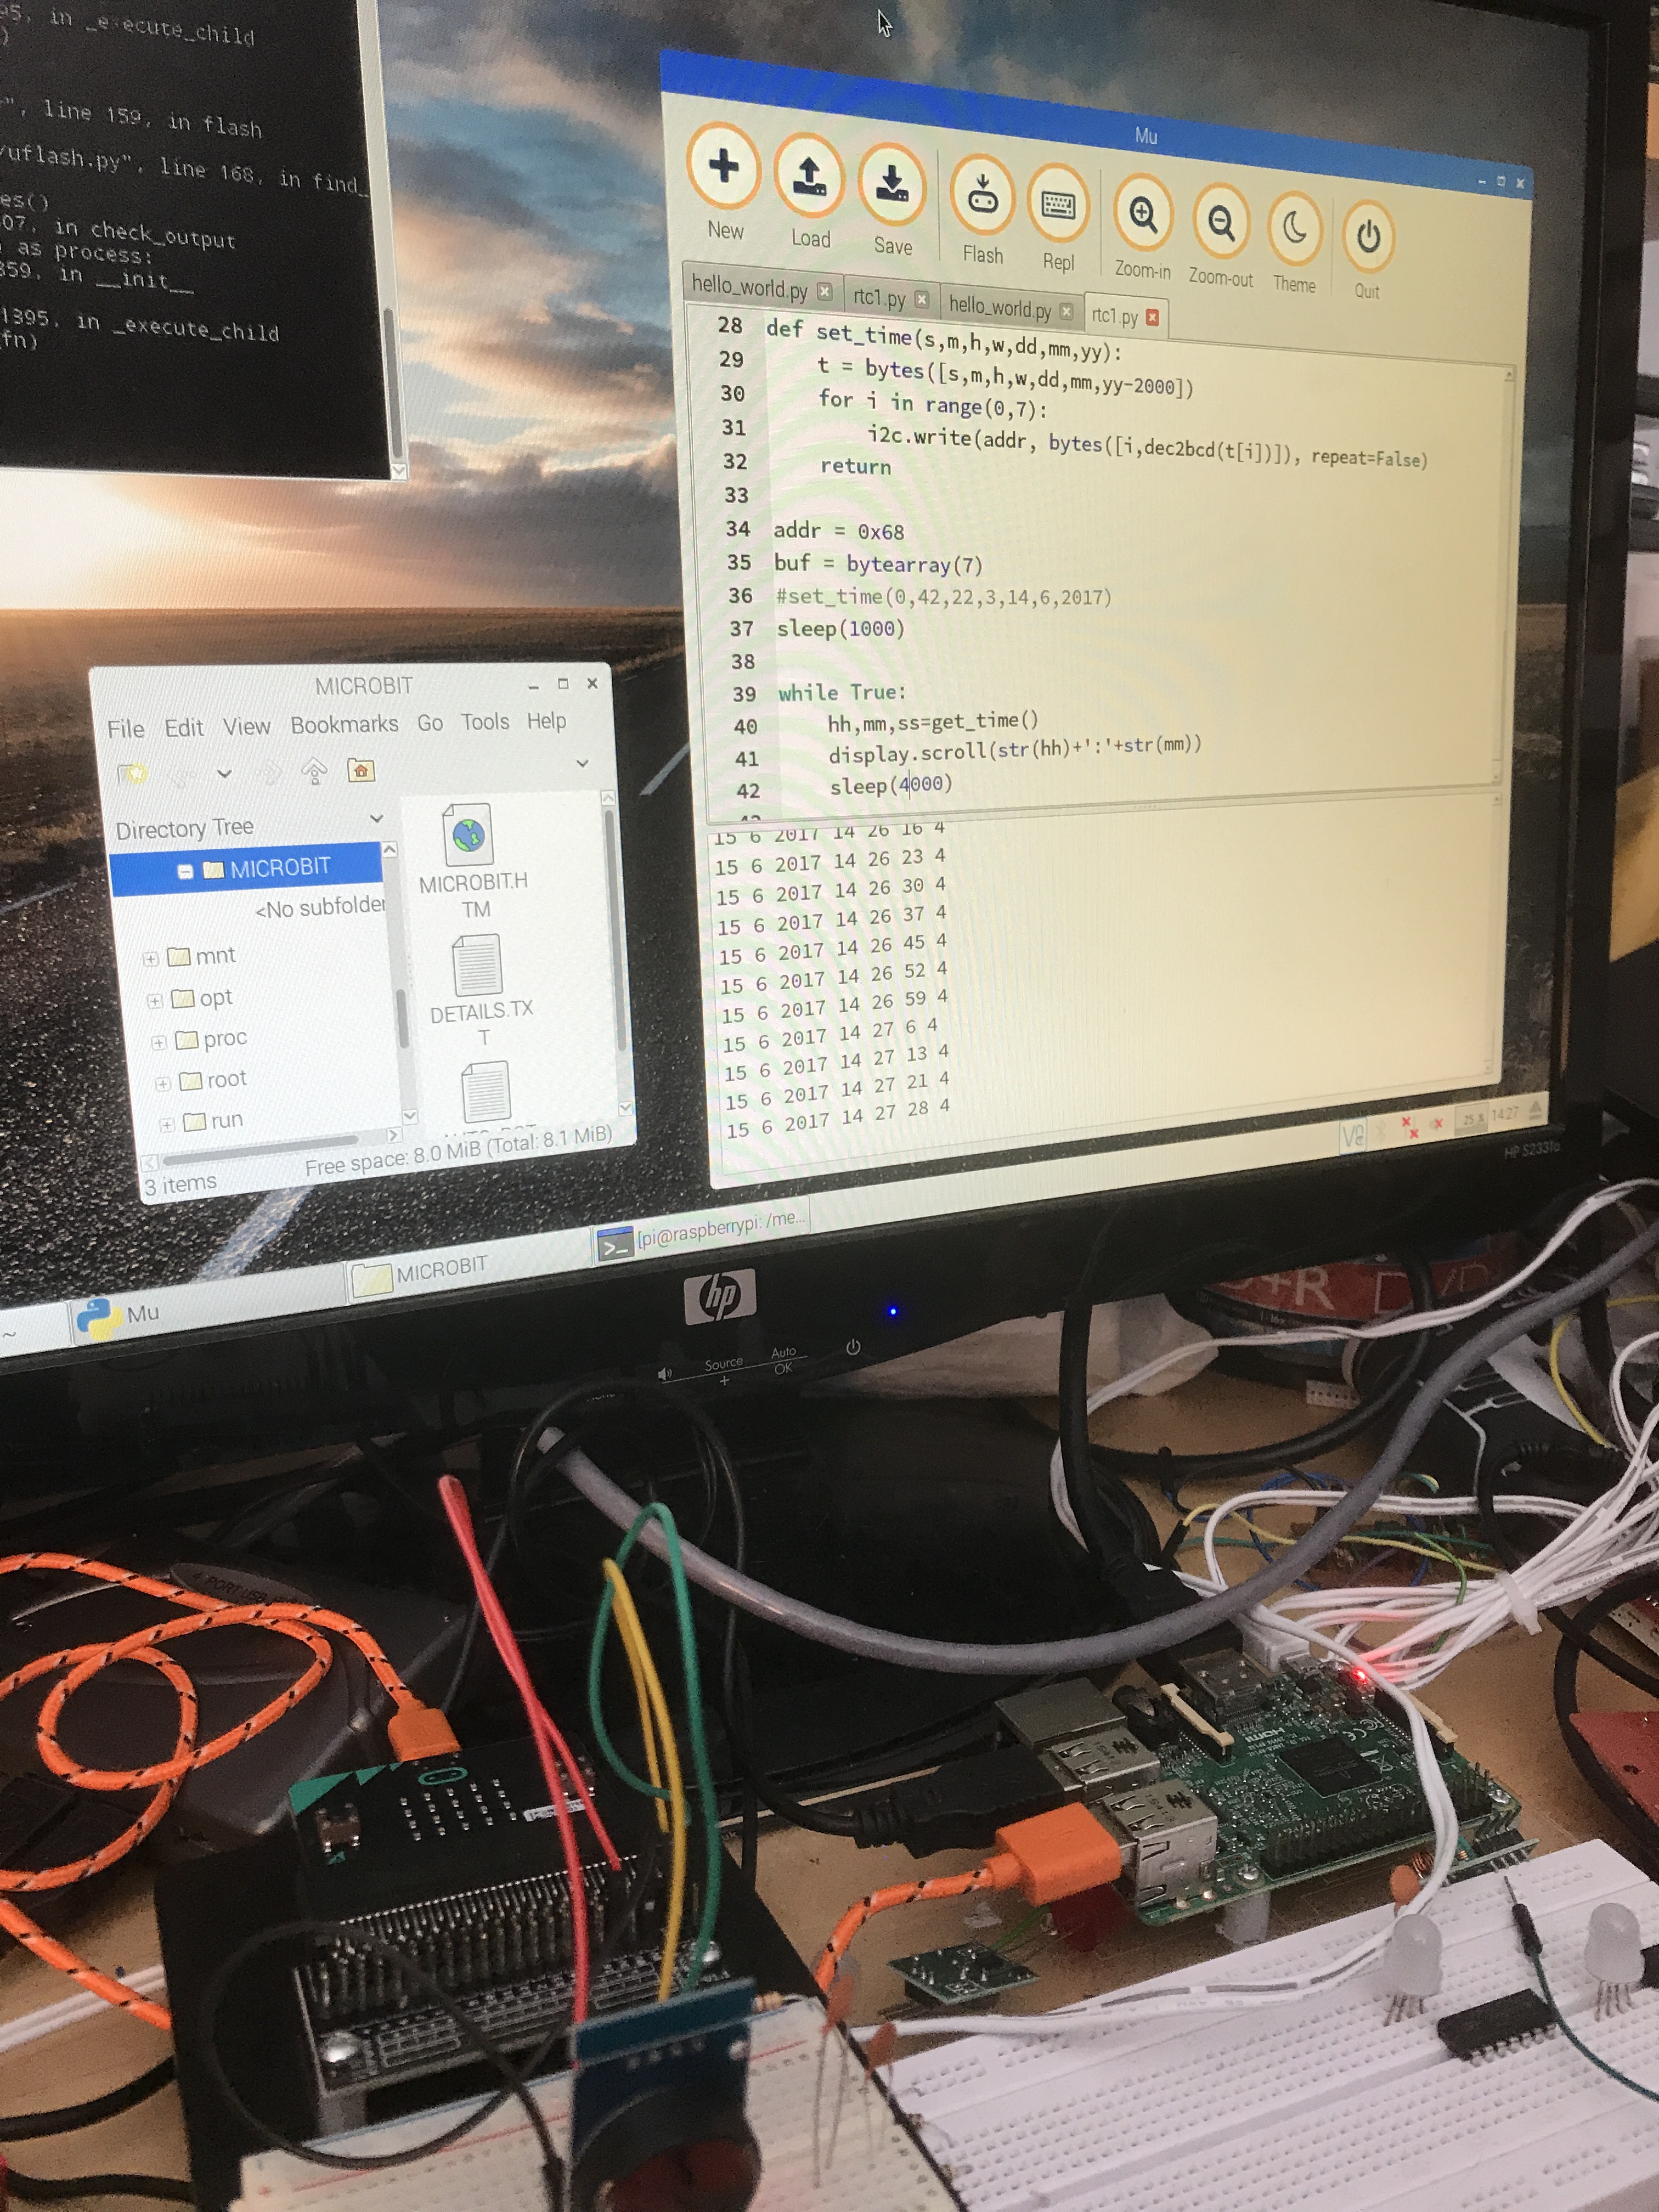Open the Go menu in file manager
The width and height of the screenshot is (1659, 2212).
tap(430, 722)
